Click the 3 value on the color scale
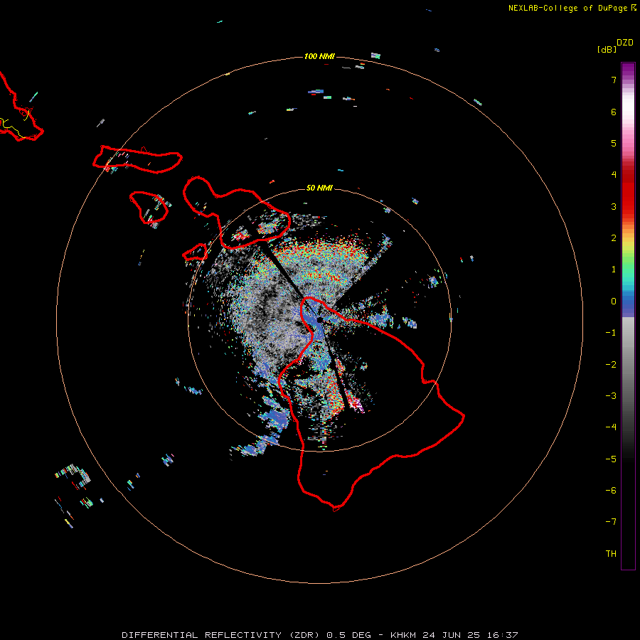 [614, 206]
